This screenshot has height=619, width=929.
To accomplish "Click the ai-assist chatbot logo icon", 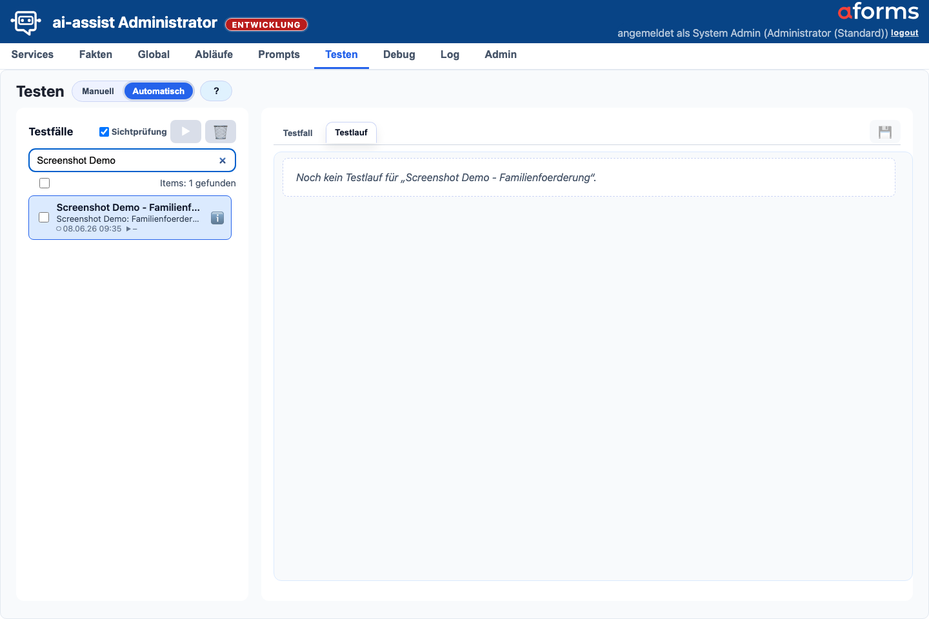I will pyautogui.click(x=26, y=22).
